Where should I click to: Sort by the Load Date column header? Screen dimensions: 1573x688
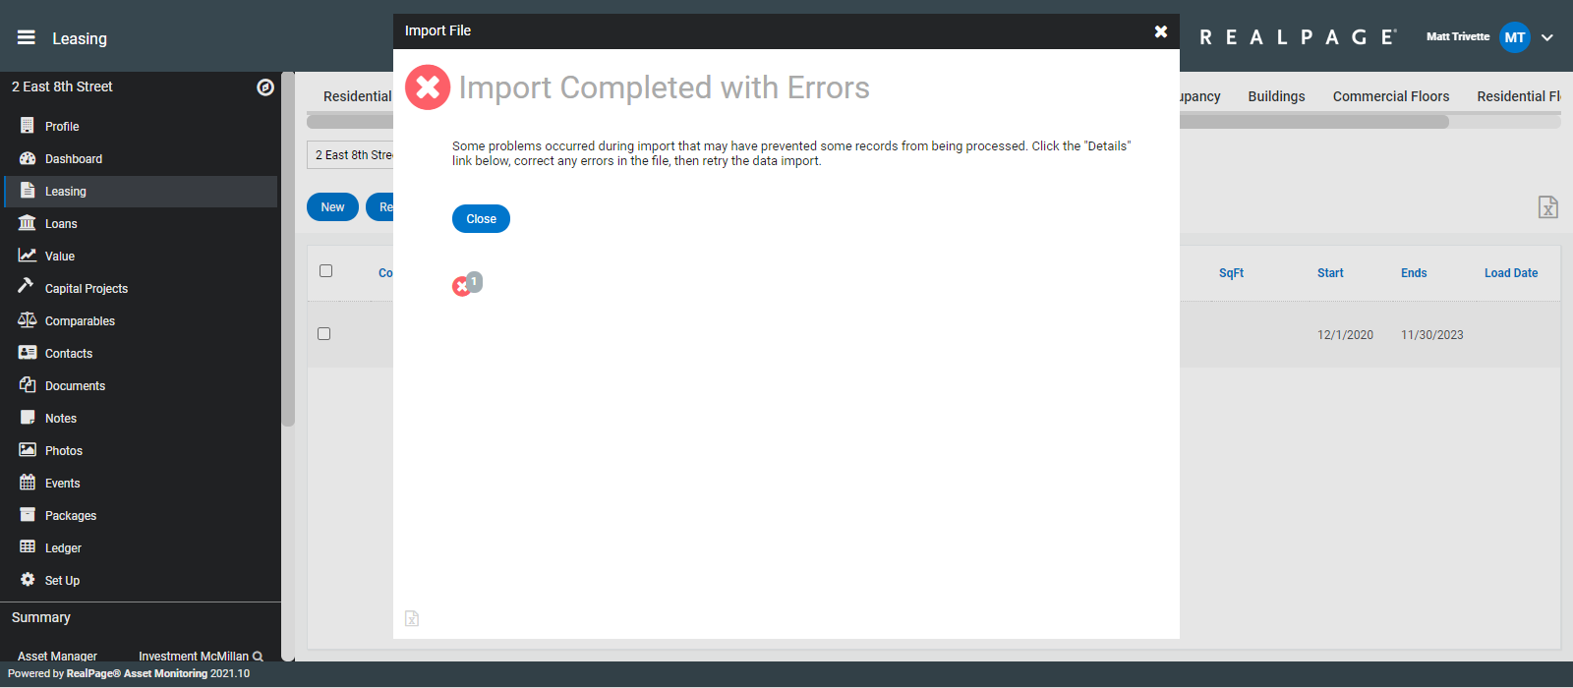[1511, 273]
